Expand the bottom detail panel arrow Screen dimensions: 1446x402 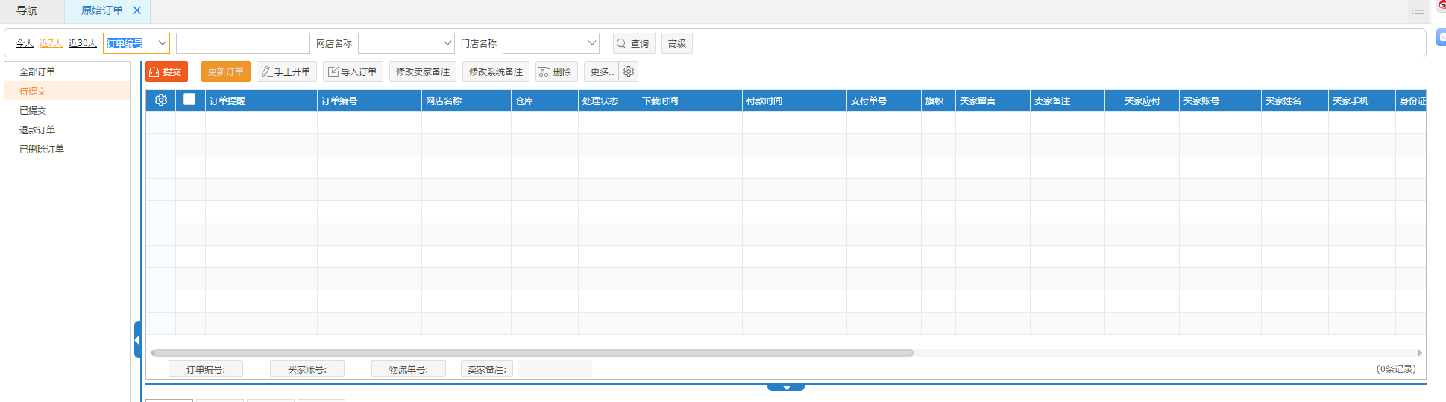click(x=786, y=387)
